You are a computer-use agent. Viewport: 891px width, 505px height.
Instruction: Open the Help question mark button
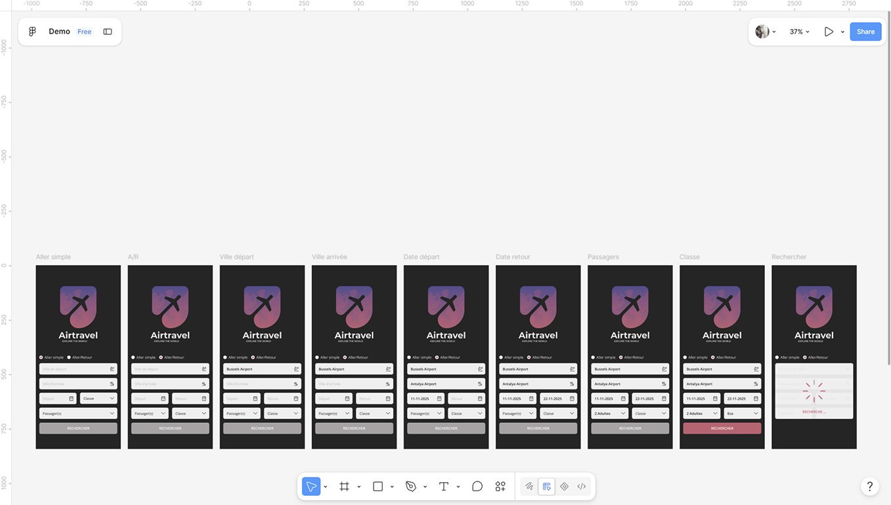pos(870,487)
